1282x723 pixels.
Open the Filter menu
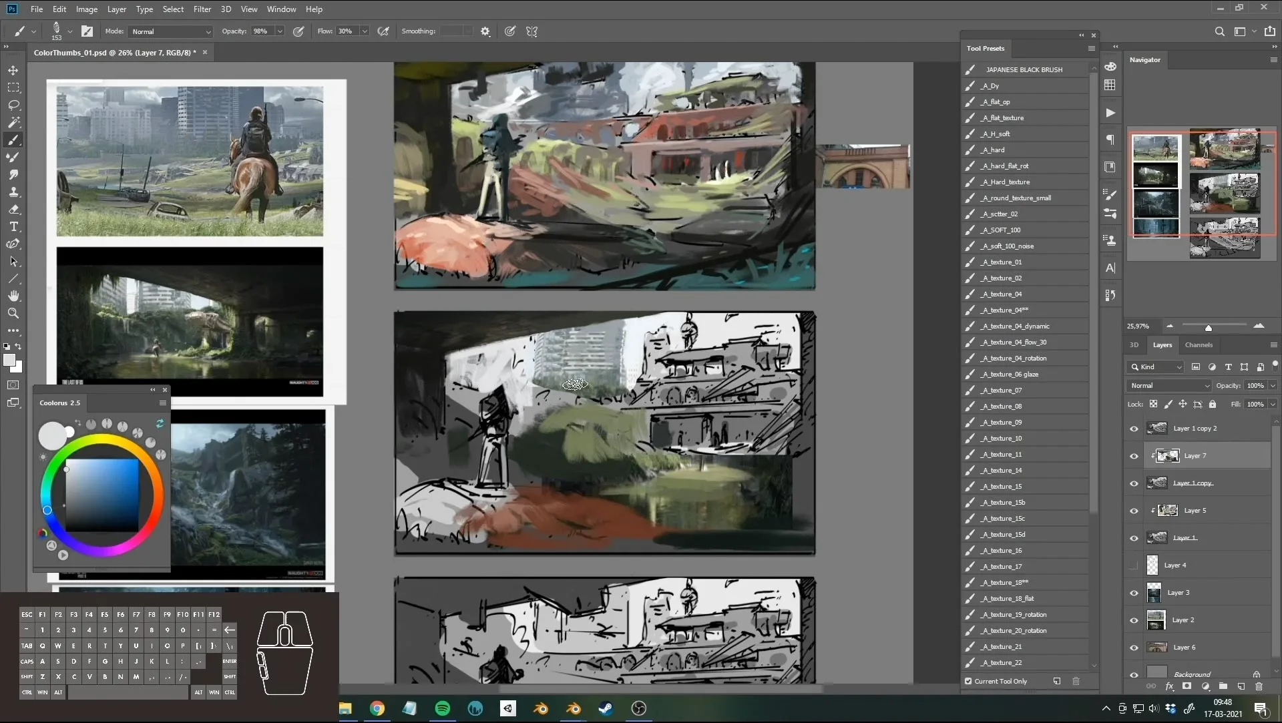(202, 9)
